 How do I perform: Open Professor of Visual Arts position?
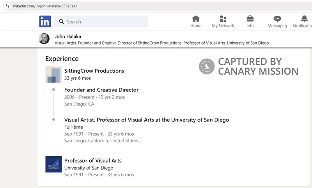click(93, 161)
